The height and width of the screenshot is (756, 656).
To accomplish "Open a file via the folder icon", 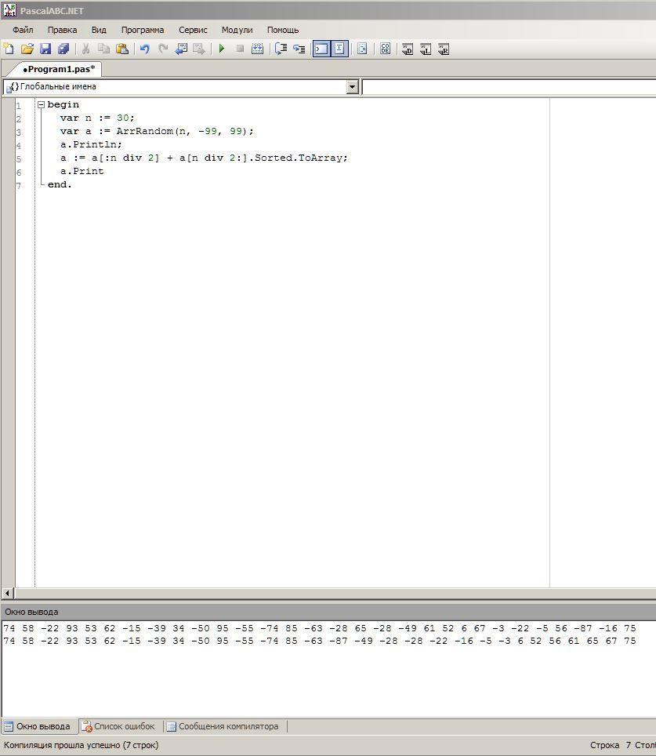I will 27,49.
